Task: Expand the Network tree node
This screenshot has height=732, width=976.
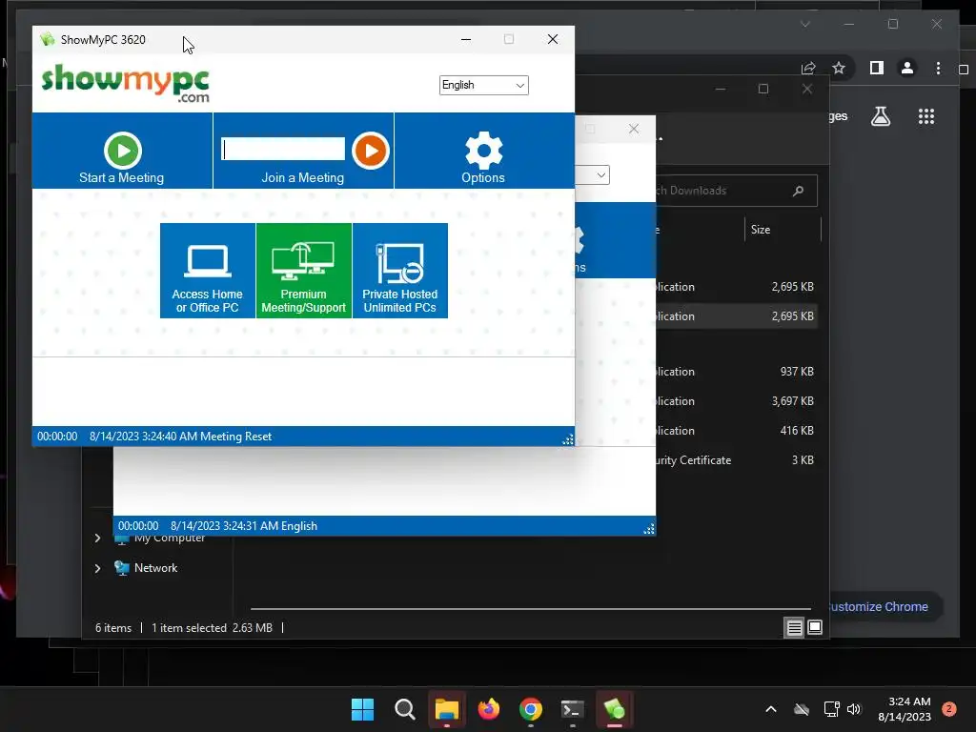Action: (x=98, y=568)
